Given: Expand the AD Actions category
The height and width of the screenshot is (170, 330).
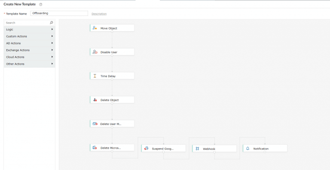Looking at the screenshot, I should point(30,43).
